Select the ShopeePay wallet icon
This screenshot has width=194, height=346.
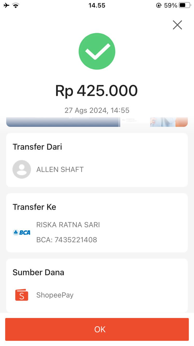[x=22, y=295]
